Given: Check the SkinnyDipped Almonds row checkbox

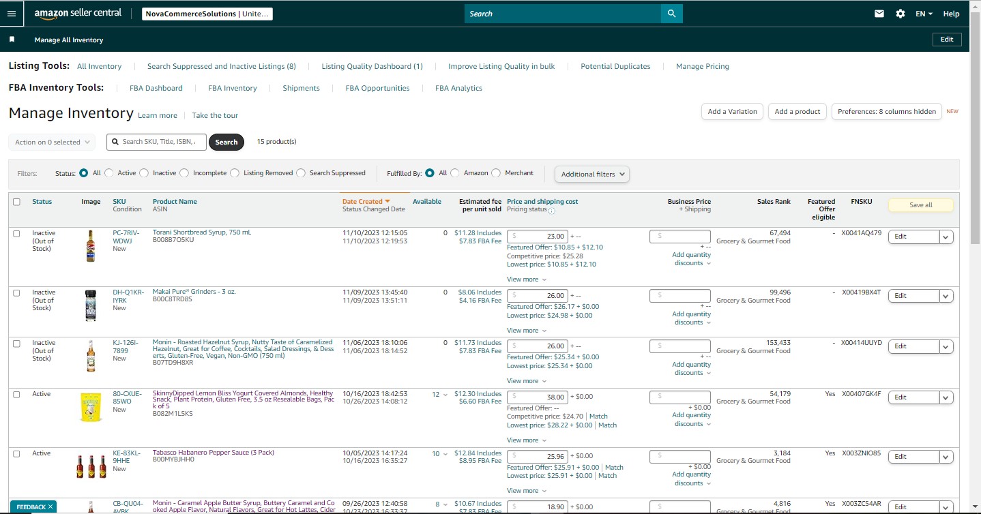Looking at the screenshot, I should tap(16, 394).
